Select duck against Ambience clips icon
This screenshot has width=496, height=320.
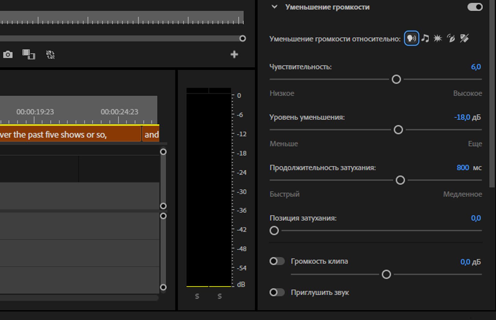pos(451,38)
